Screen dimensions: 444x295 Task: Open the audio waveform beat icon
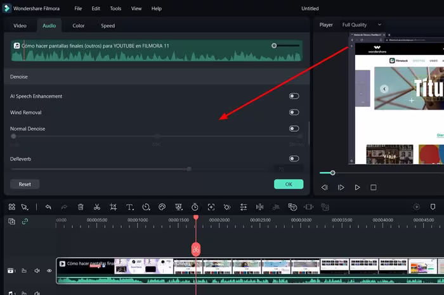pos(259,207)
